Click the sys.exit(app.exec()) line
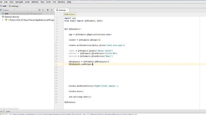This screenshot has width=206, height=115. click(x=80, y=97)
